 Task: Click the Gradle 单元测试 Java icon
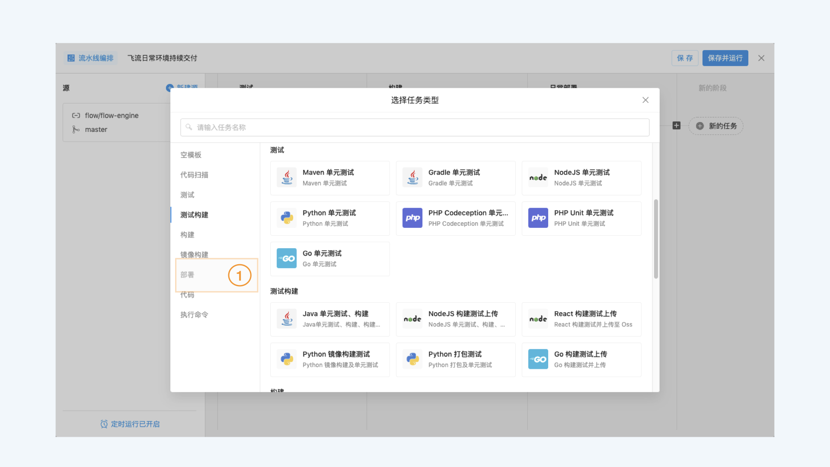[x=412, y=177]
